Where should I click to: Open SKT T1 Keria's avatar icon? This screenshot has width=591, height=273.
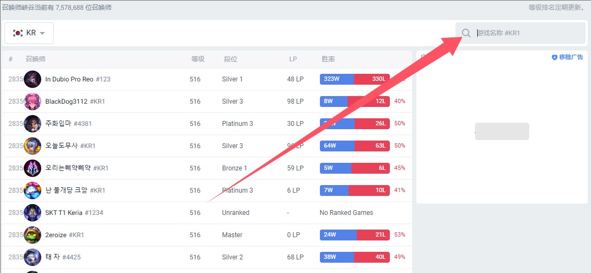[33, 213]
